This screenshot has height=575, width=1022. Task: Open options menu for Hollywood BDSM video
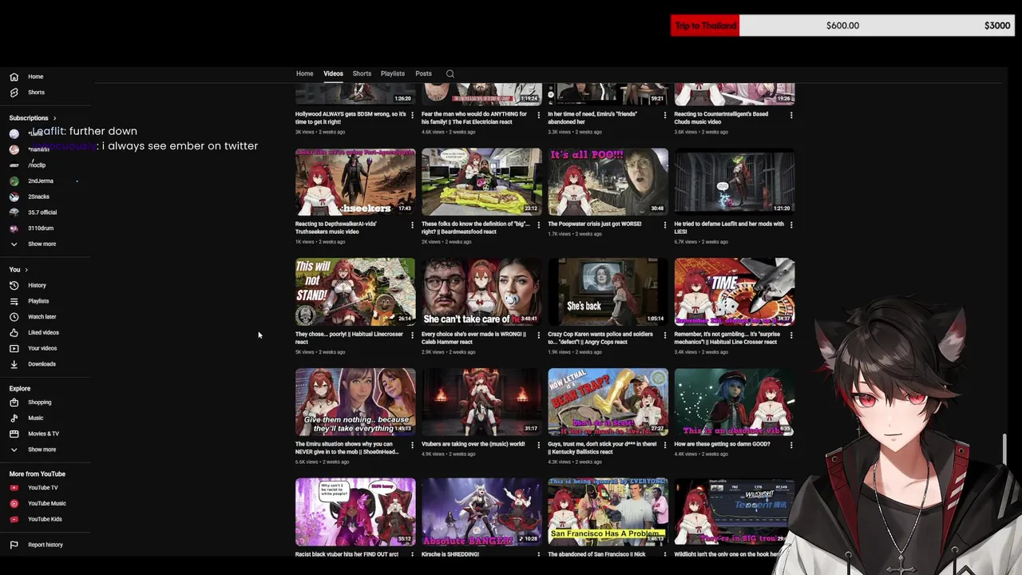point(412,115)
